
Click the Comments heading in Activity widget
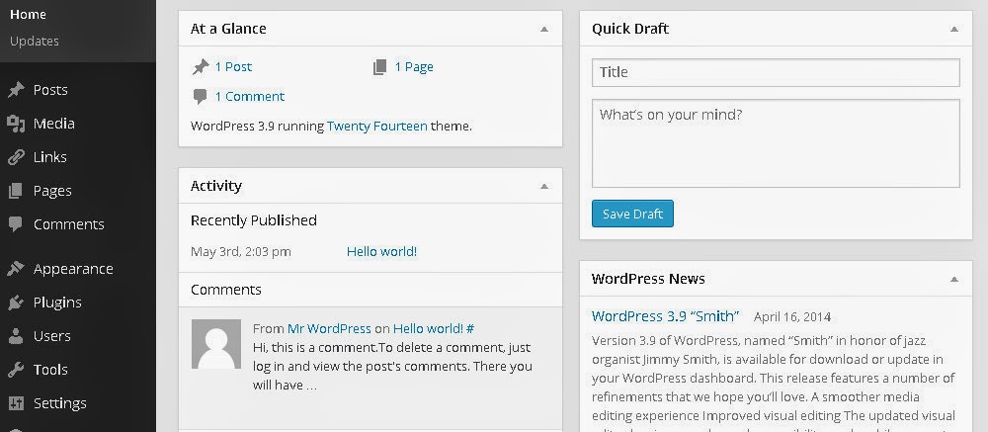(x=225, y=290)
